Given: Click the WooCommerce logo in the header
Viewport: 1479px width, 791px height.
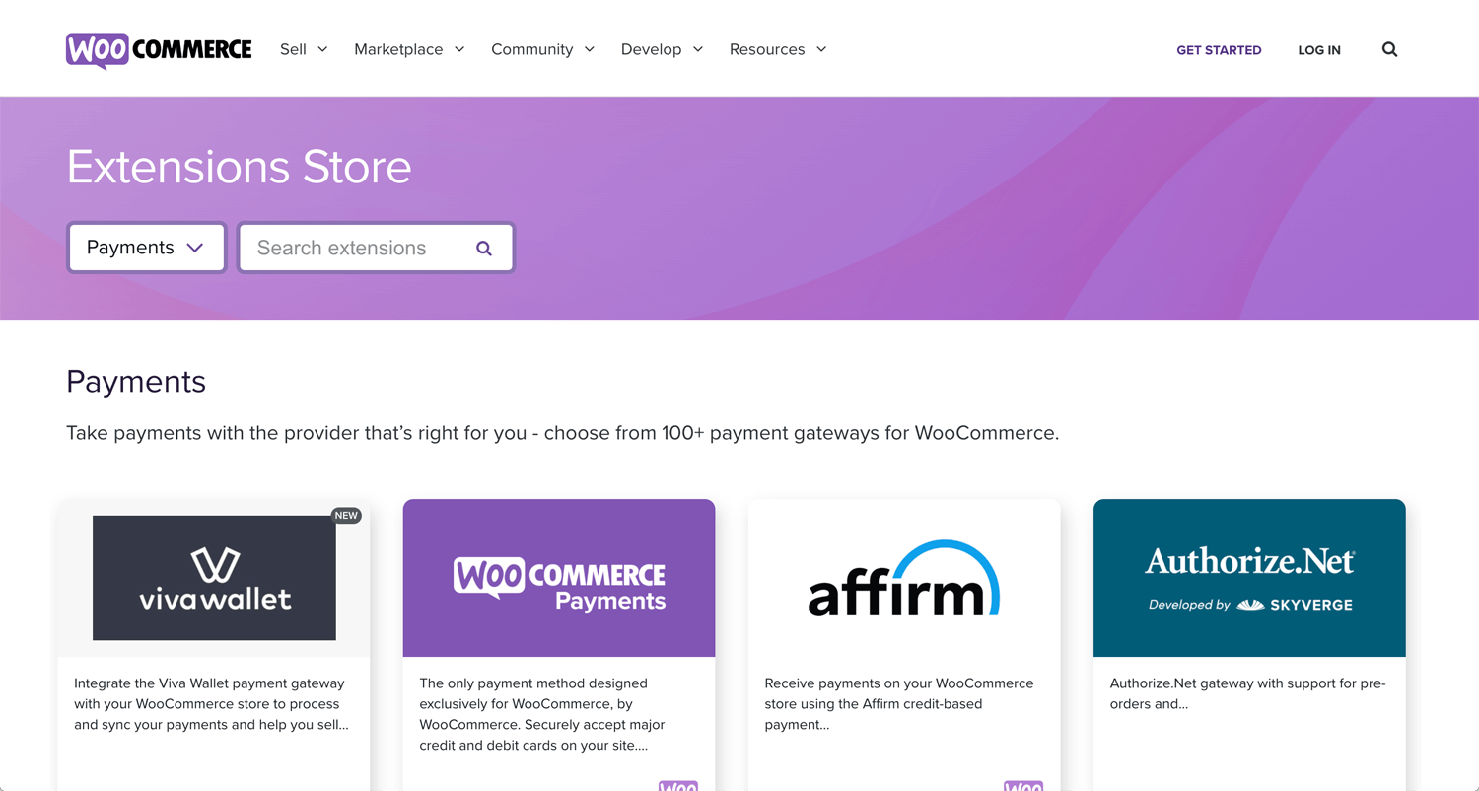Looking at the screenshot, I should tap(159, 50).
